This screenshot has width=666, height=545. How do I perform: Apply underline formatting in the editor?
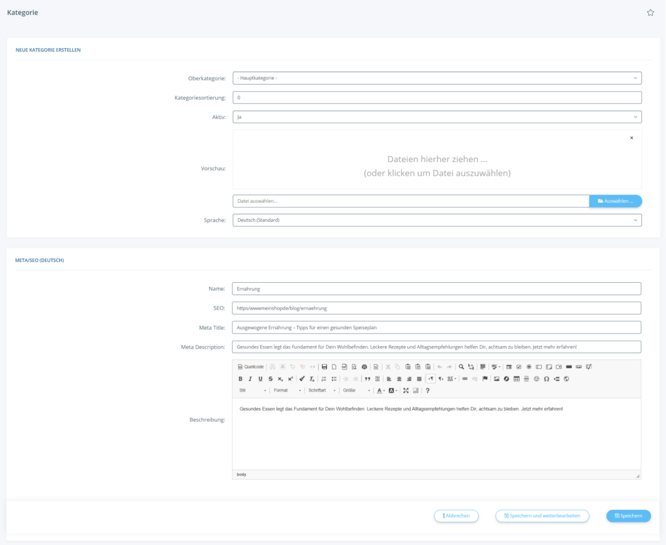[x=261, y=379]
